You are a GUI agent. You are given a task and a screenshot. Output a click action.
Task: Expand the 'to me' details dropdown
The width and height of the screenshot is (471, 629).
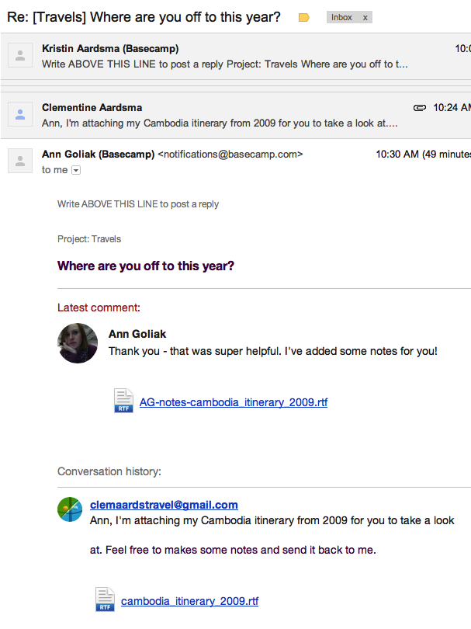coord(76,171)
